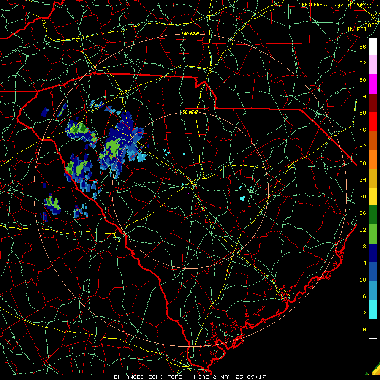Click the ENHANCED ECHO TOPS caption text
This screenshot has height=380, width=380.
click(x=148, y=377)
